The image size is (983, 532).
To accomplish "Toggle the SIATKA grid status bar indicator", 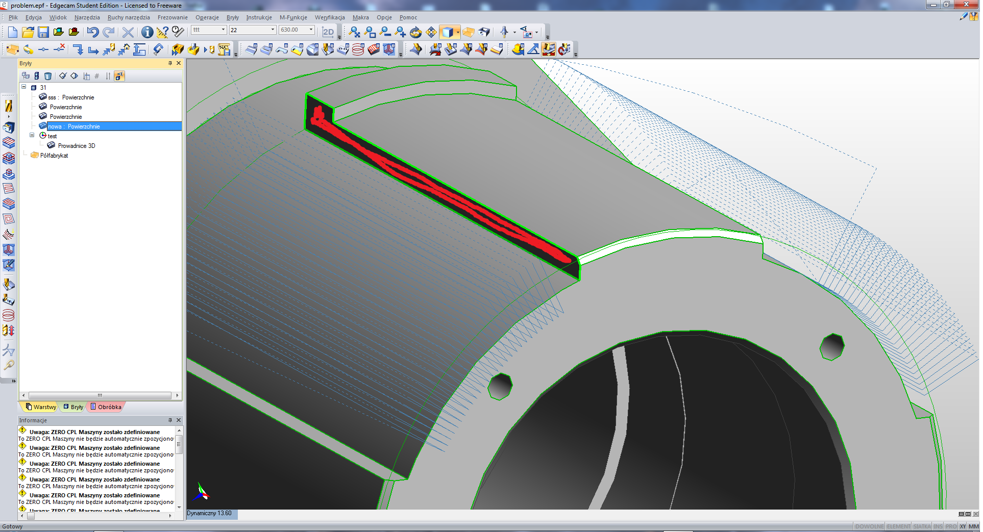I will click(x=922, y=526).
